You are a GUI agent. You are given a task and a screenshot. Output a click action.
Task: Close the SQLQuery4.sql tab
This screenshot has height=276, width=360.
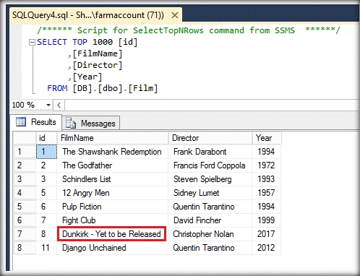point(175,15)
